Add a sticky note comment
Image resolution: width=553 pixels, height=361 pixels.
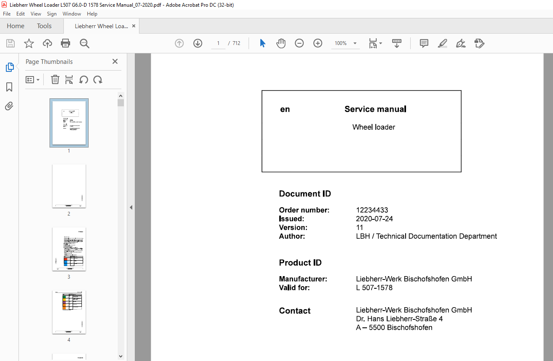point(424,43)
